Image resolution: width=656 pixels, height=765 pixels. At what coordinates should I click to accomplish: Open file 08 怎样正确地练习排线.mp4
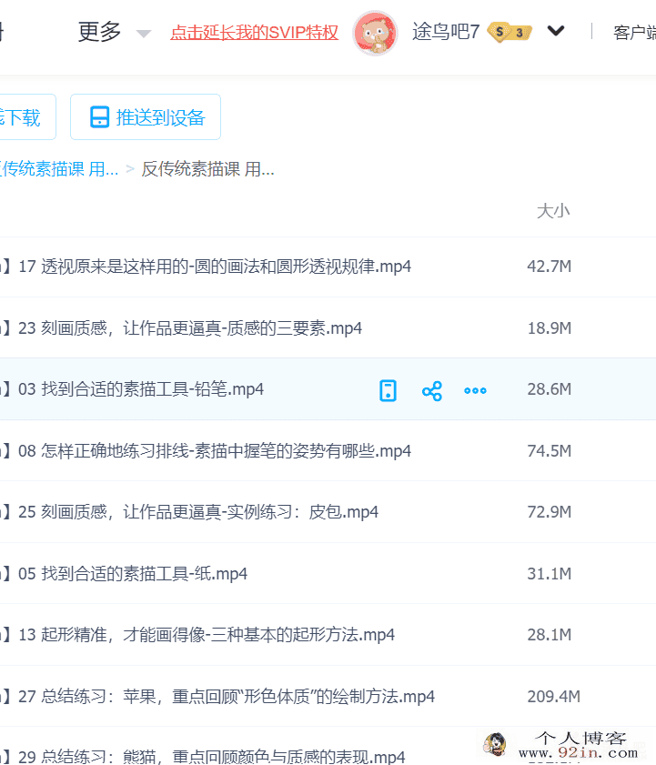point(215,451)
